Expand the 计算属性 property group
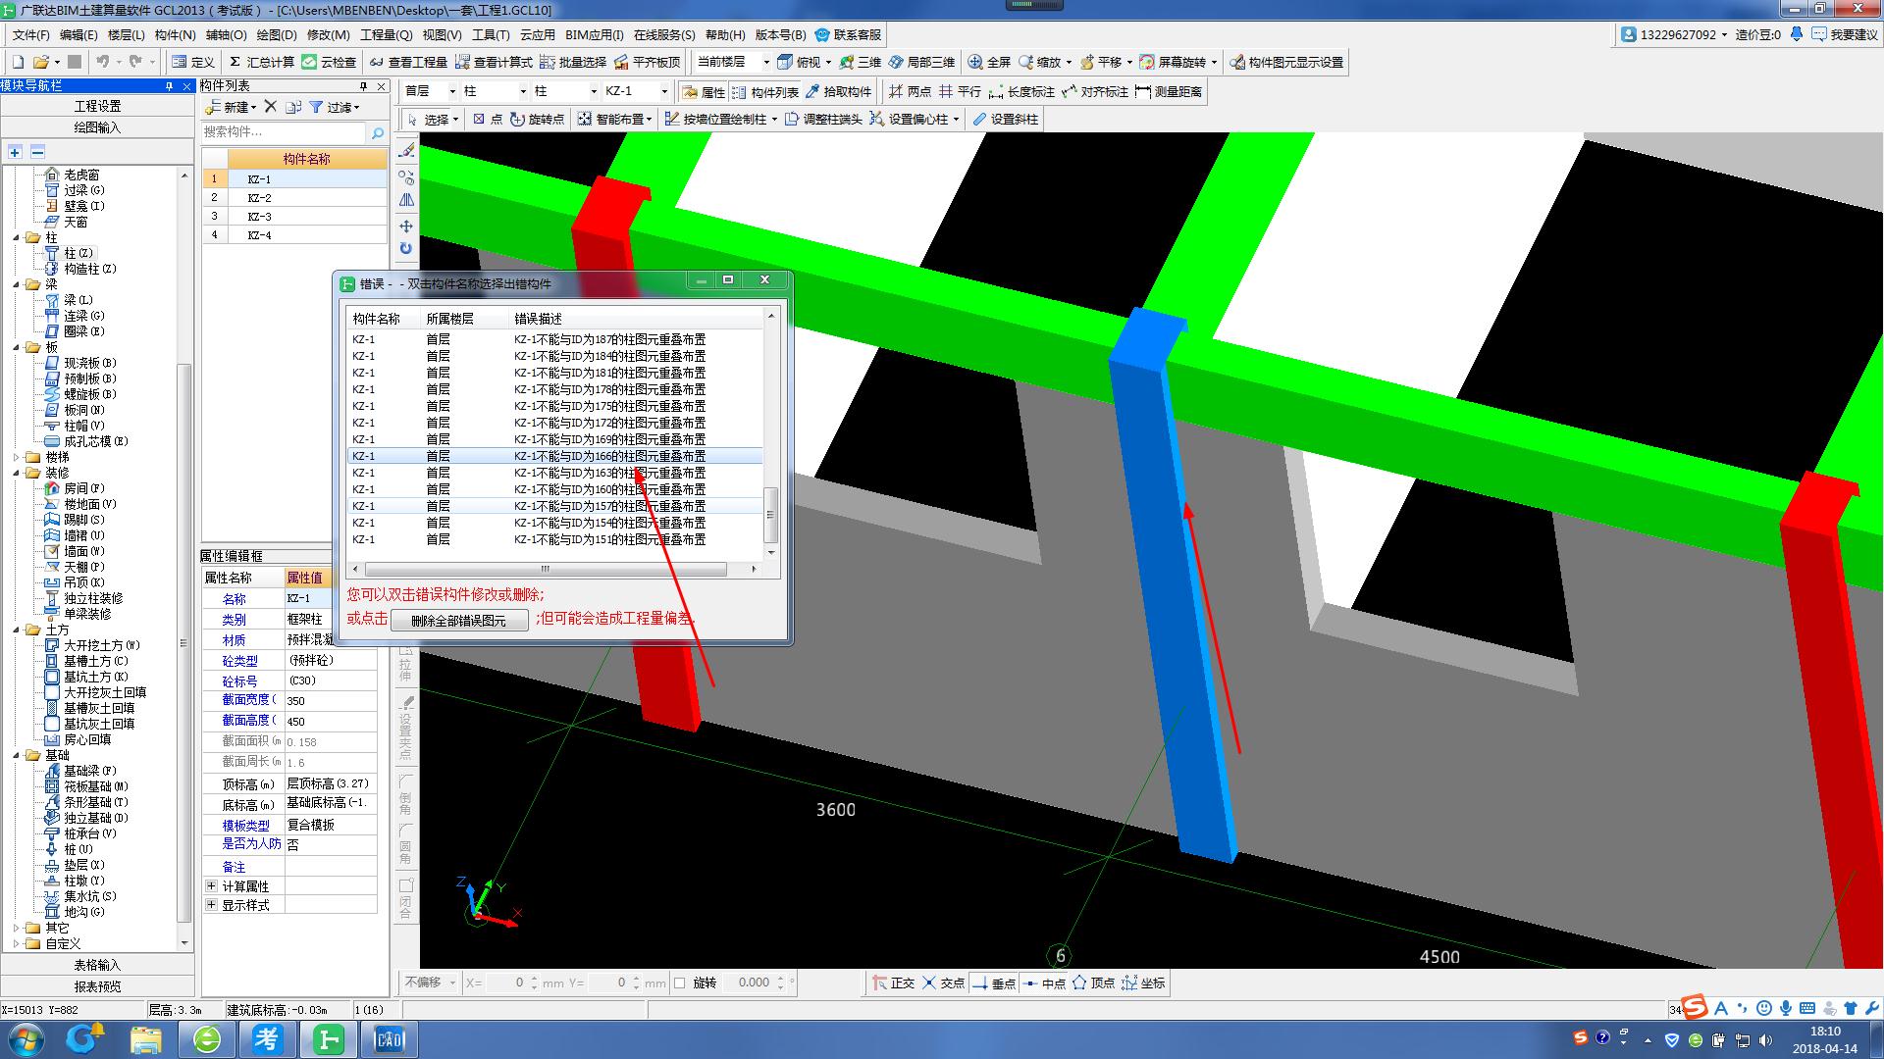This screenshot has height=1059, width=1884. (x=211, y=885)
